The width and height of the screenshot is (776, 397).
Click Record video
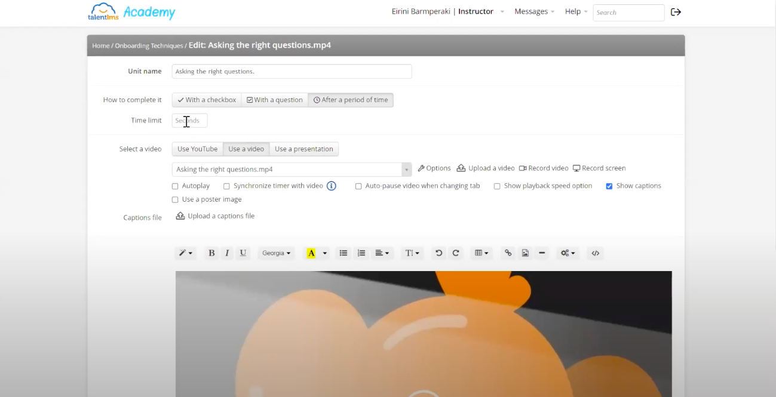544,168
